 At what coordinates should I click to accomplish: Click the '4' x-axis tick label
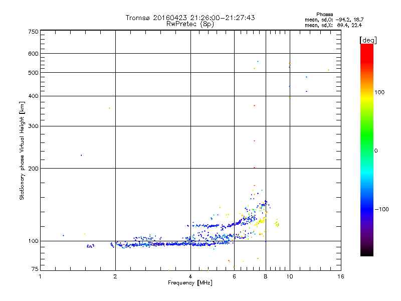tap(190, 276)
